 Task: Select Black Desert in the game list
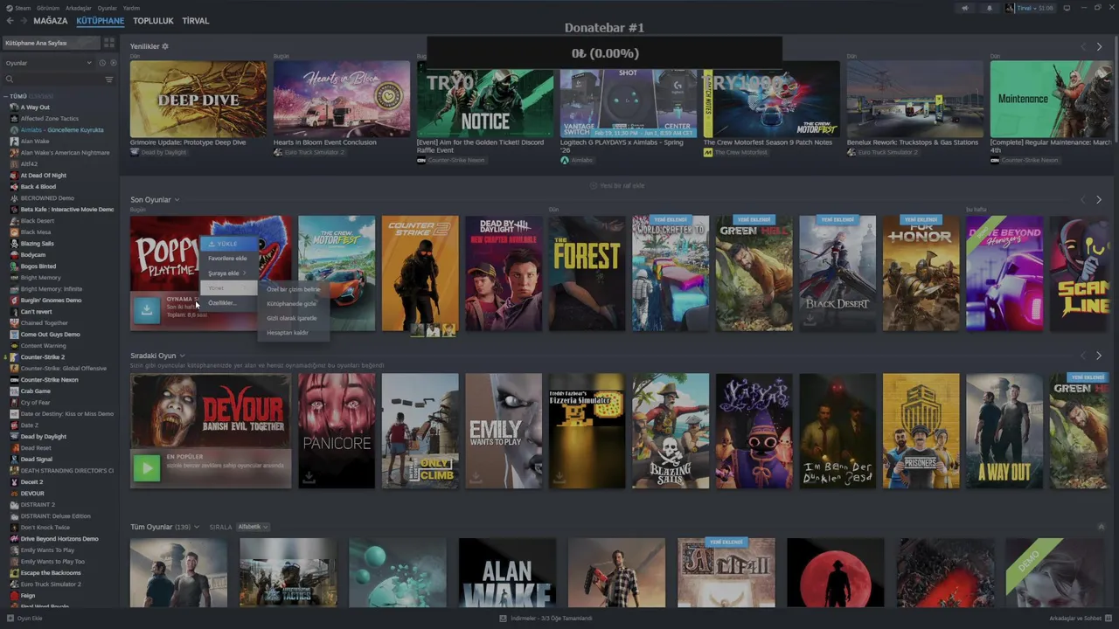point(38,221)
